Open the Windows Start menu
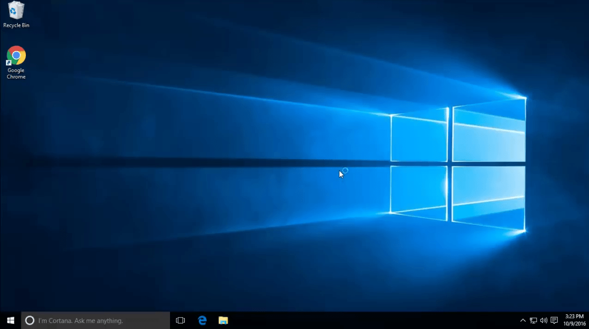 (x=10, y=320)
